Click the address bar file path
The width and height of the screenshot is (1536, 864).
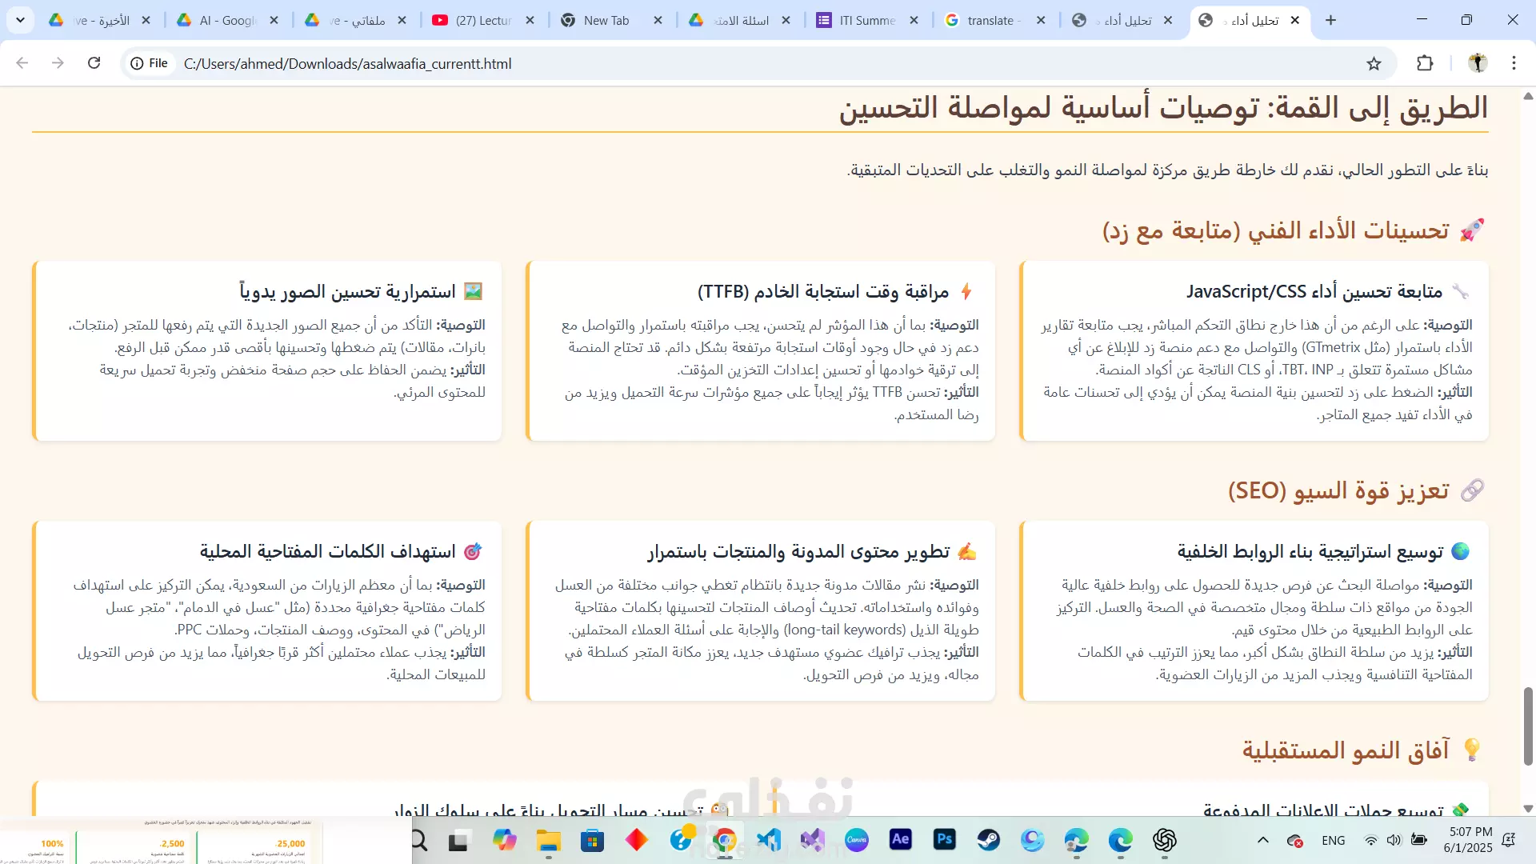(x=347, y=63)
